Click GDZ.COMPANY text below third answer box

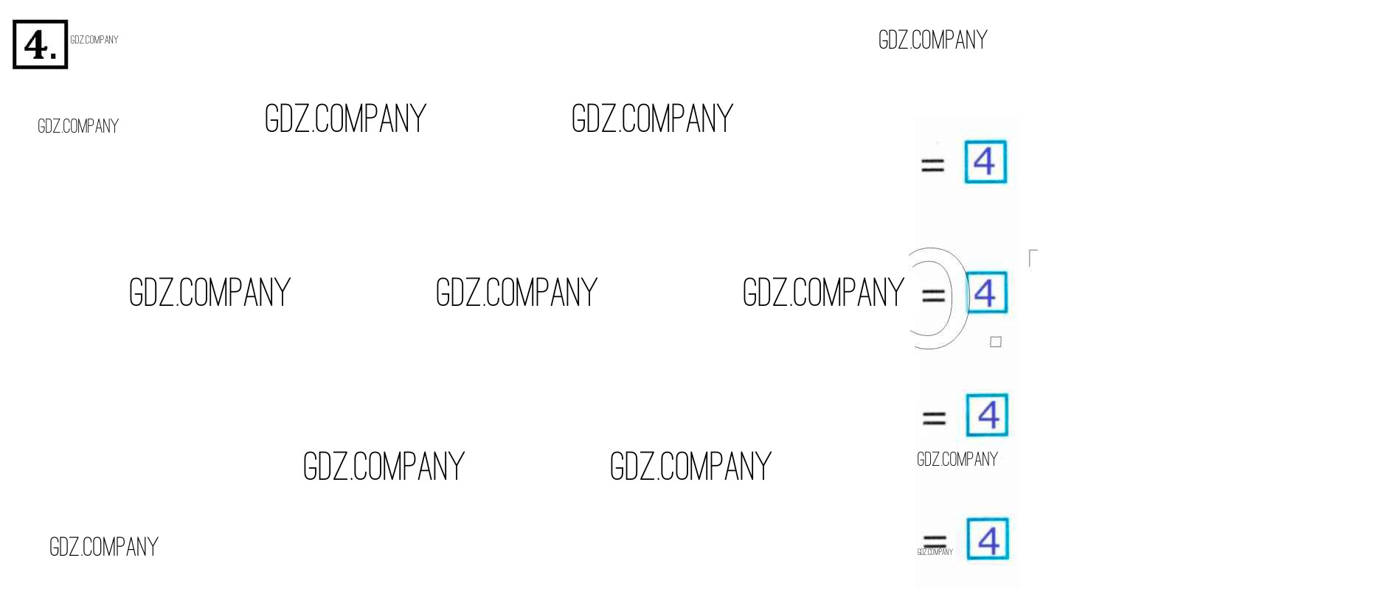pos(957,460)
